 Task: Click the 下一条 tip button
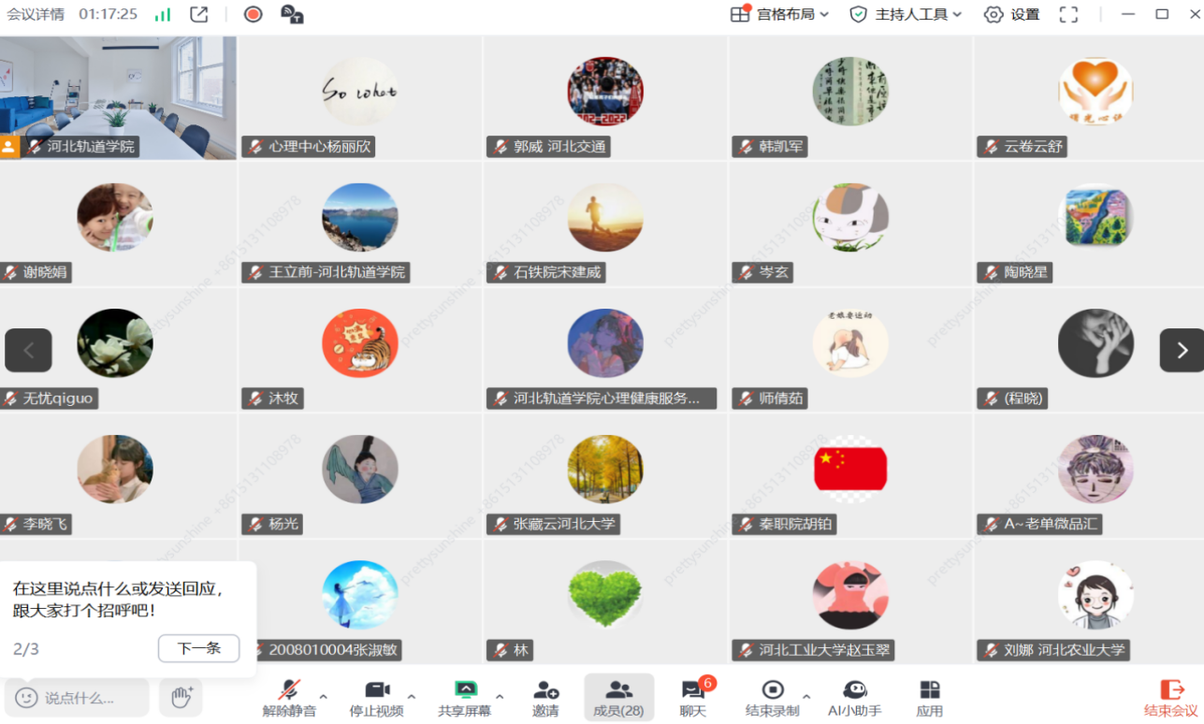[x=198, y=648]
